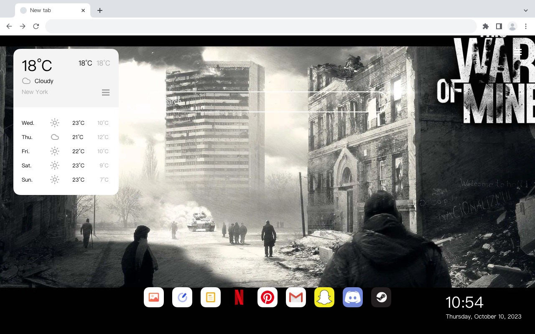Open the page menu at top right of wallpaper
This screenshot has width=535, height=334.
pyautogui.click(x=518, y=52)
